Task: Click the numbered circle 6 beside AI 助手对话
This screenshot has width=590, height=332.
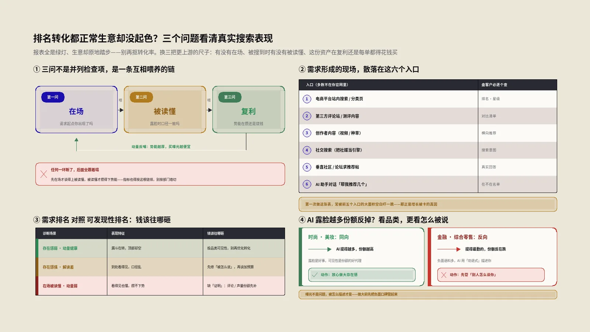Action: 307,184
